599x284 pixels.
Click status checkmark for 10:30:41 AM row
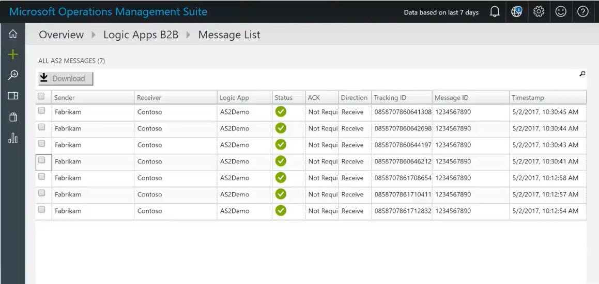coord(281,161)
